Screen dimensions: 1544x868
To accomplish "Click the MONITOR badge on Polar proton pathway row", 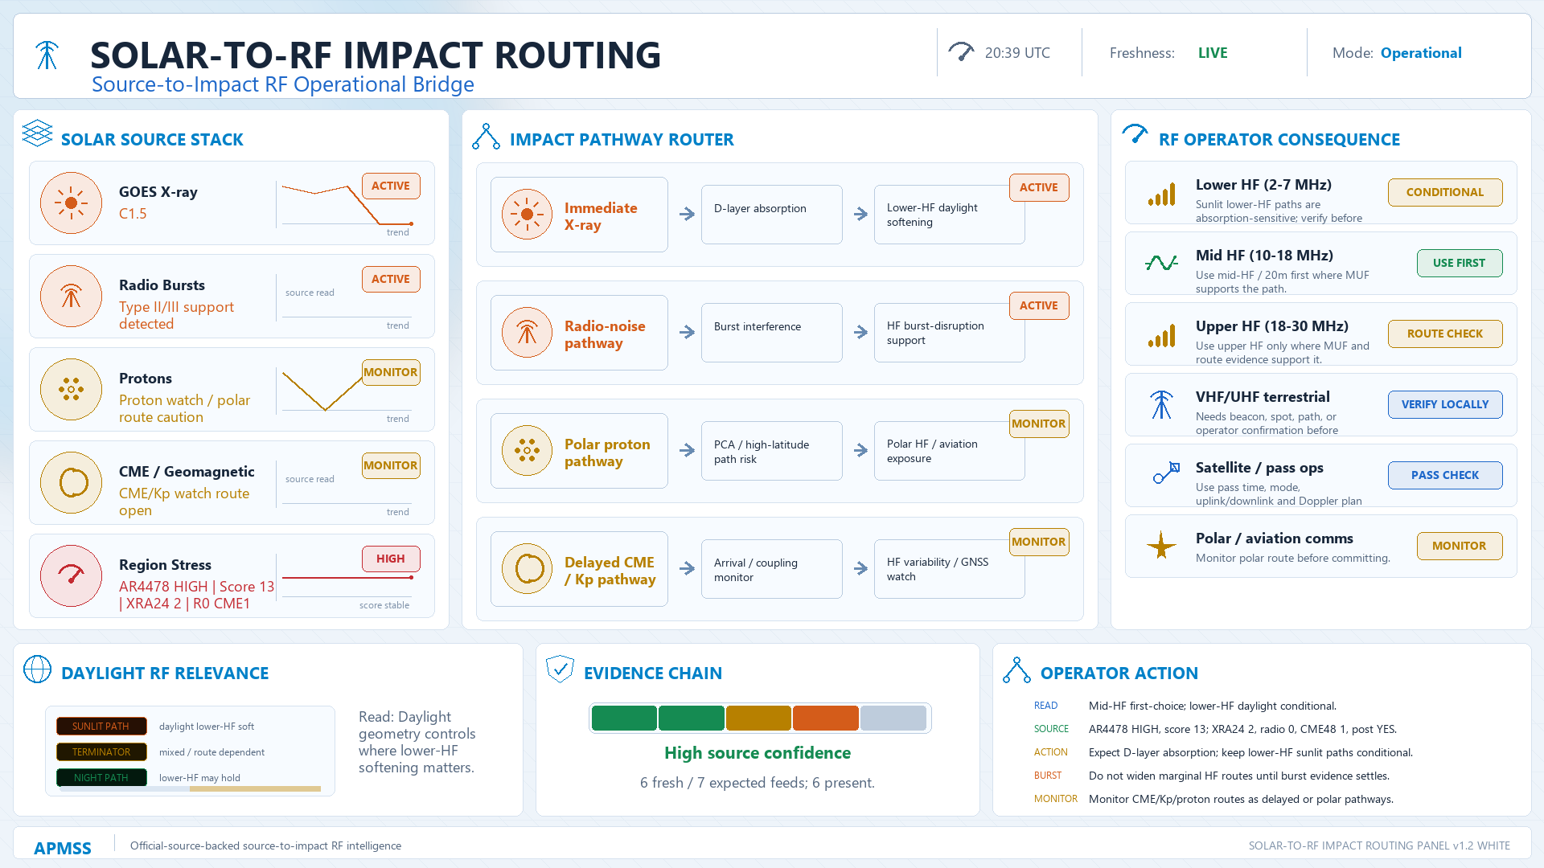I will 1039,424.
